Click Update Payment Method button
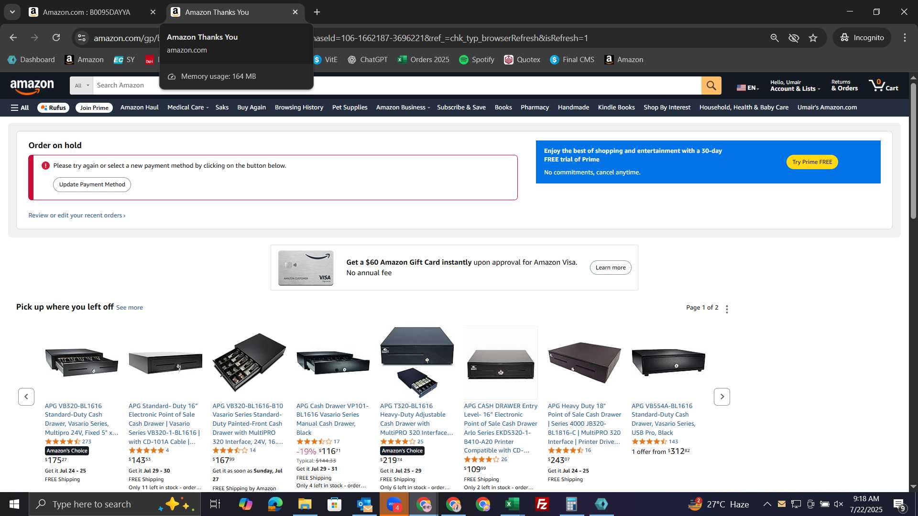918x516 pixels. (x=92, y=184)
